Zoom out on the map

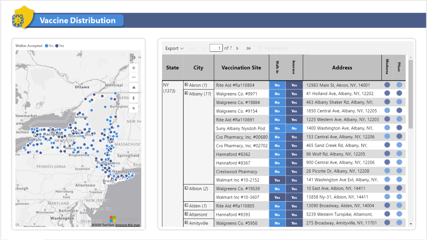(x=133, y=77)
